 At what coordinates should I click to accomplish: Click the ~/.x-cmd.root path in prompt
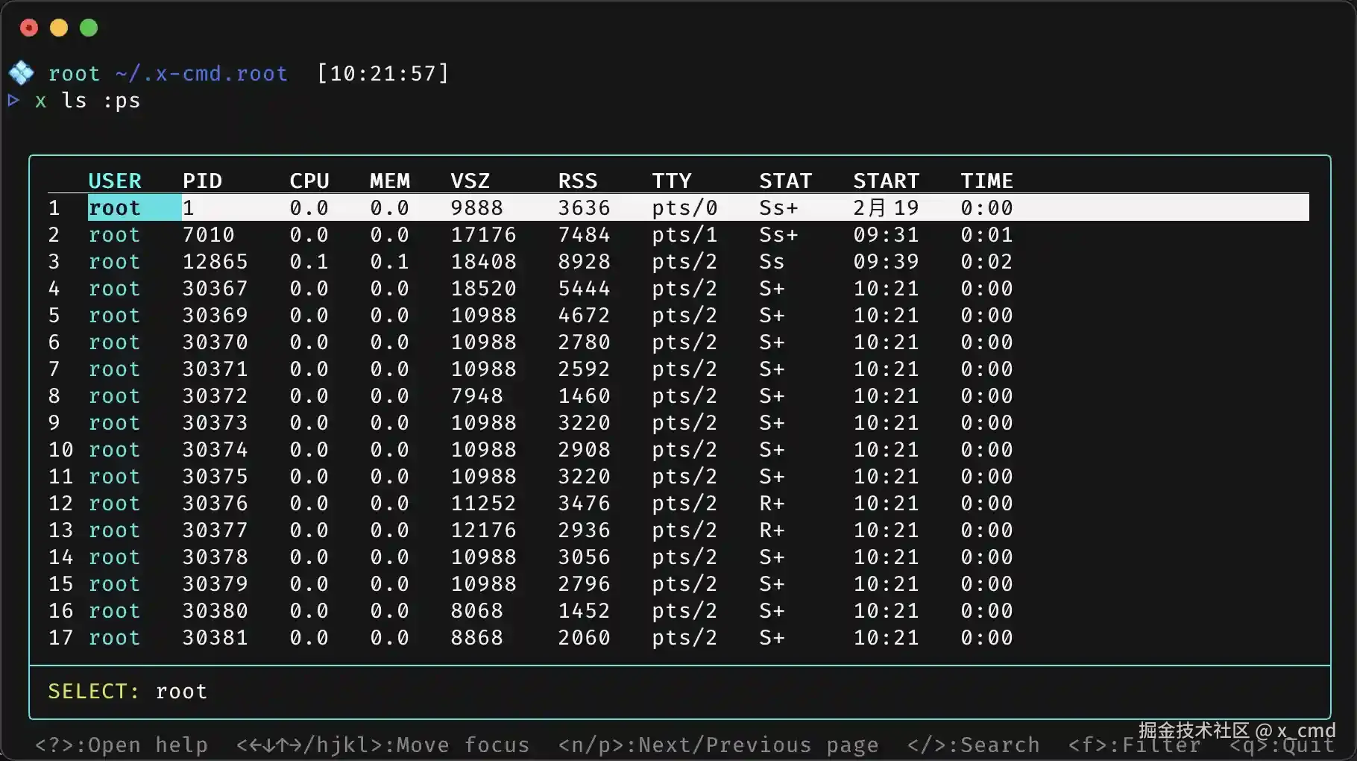pos(201,73)
